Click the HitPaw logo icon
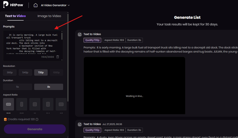The image size is (238, 138). click(x=6, y=5)
